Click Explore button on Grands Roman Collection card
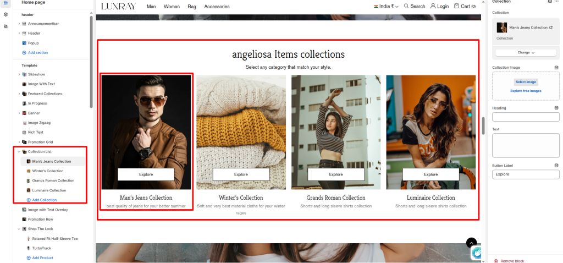The height and width of the screenshot is (263, 563). tap(336, 174)
